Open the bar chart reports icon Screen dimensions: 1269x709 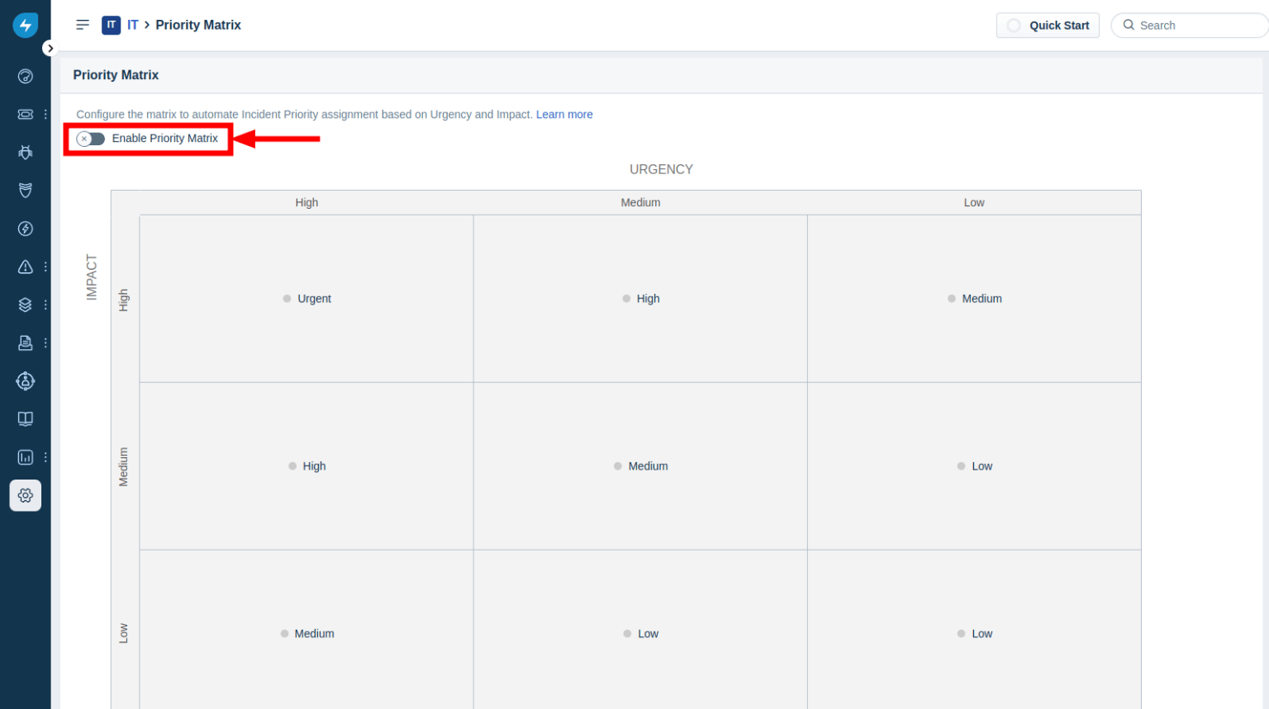pos(25,456)
